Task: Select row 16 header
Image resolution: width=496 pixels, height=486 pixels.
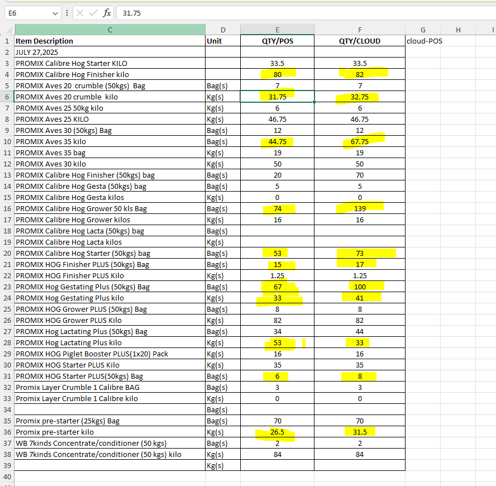Action: (7, 208)
